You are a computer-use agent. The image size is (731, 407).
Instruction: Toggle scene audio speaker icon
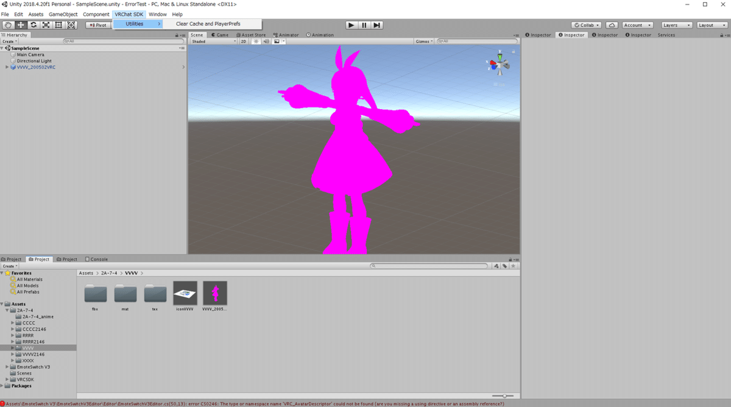click(266, 41)
